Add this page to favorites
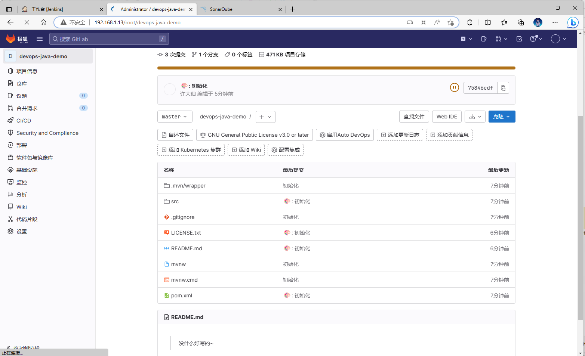Image resolution: width=585 pixels, height=356 pixels. coord(450,22)
